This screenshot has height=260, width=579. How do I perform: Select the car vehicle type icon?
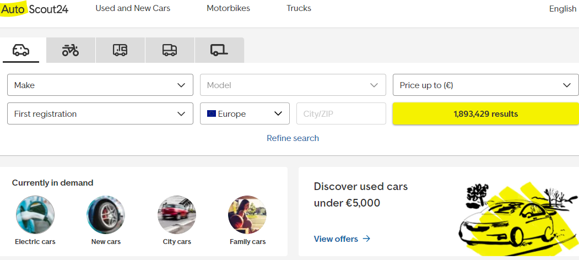click(x=21, y=51)
